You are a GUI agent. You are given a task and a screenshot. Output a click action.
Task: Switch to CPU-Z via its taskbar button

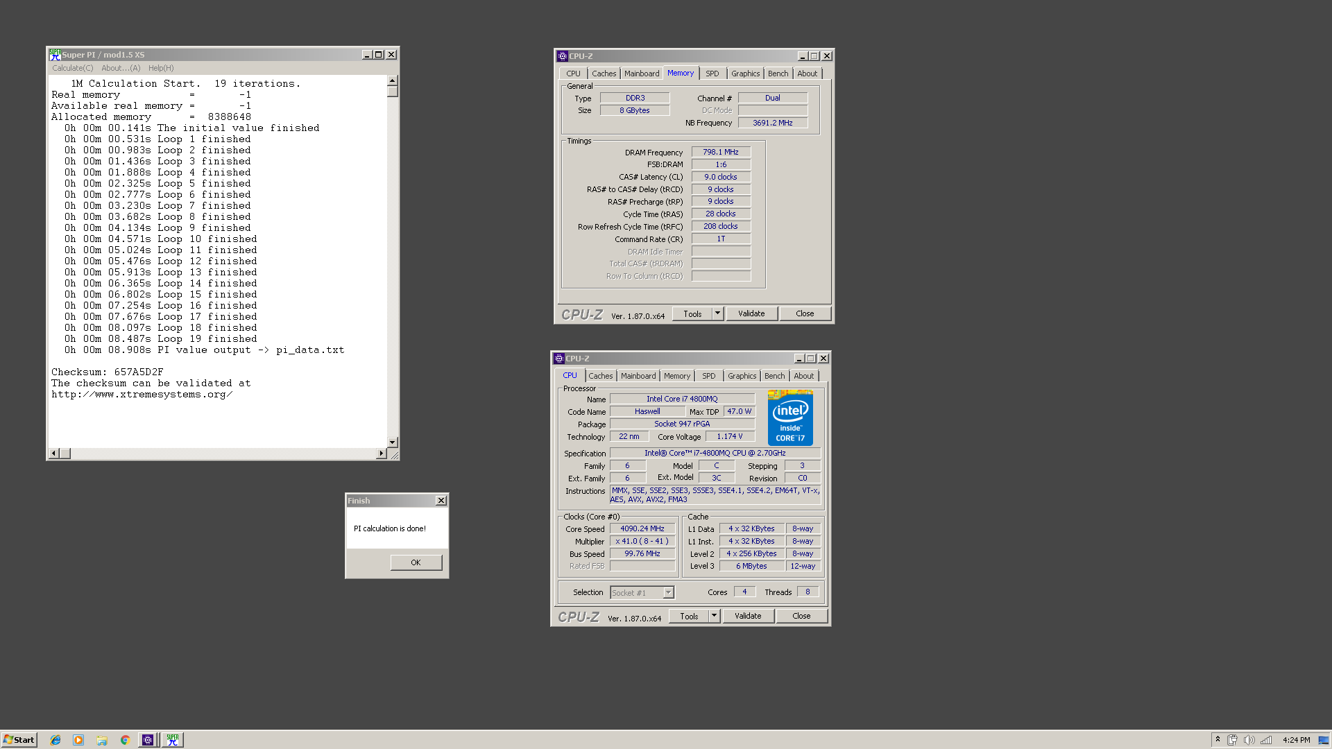tap(148, 740)
